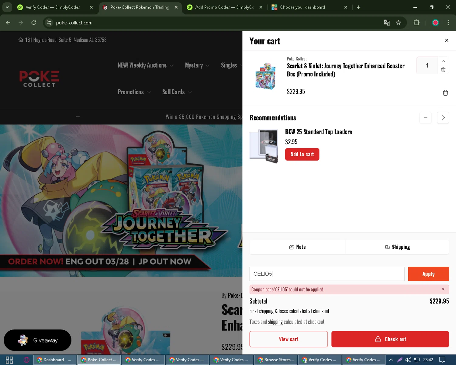Collapse Recommendations with the minus button
Screen dimensions: 456x365
pos(425,118)
